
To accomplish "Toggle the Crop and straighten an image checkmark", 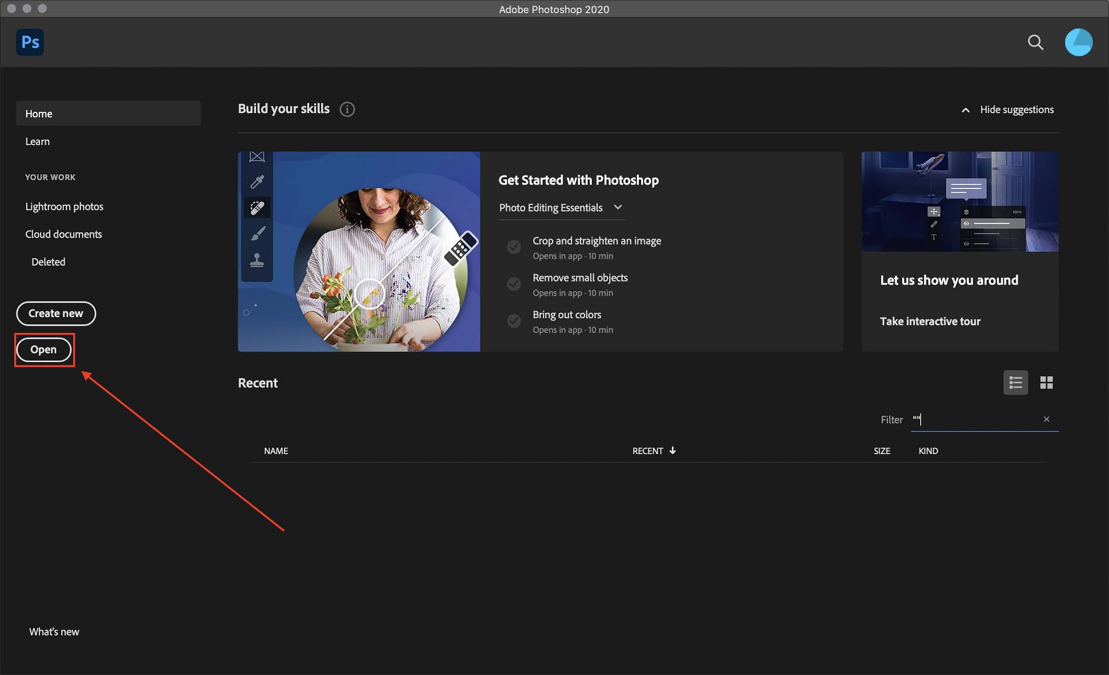I will [x=514, y=247].
